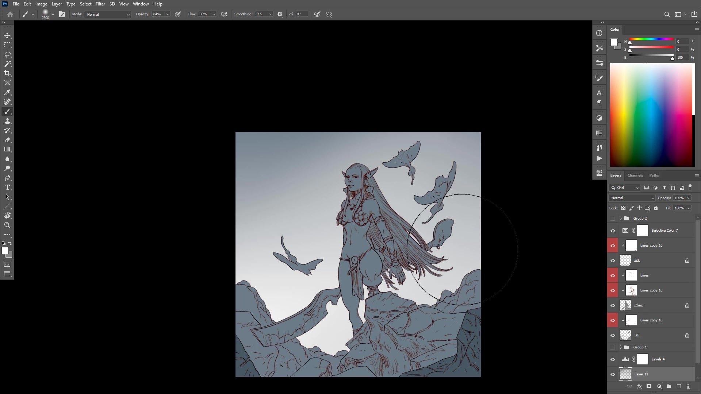Viewport: 701px width, 394px height.
Task: Select the Crop tool
Action: pyautogui.click(x=7, y=73)
